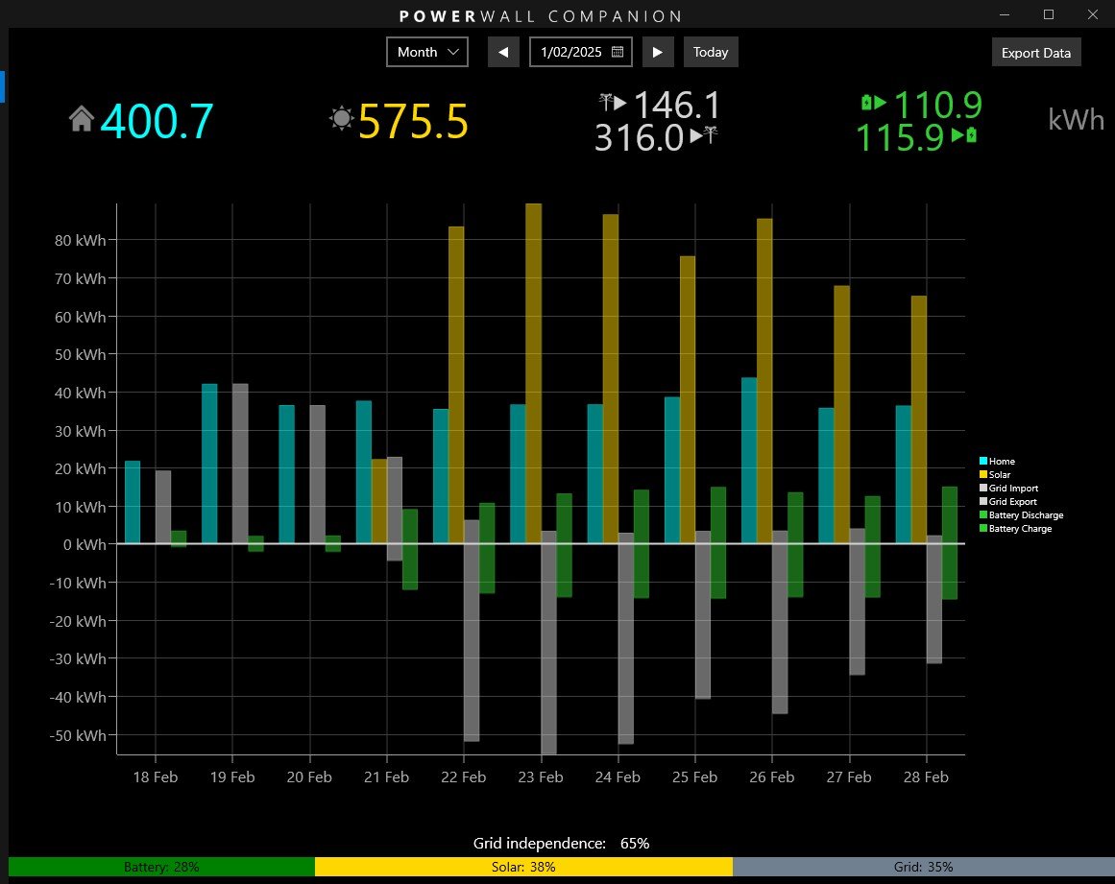
Task: Click the 0 kWh axis label
Action: [85, 545]
